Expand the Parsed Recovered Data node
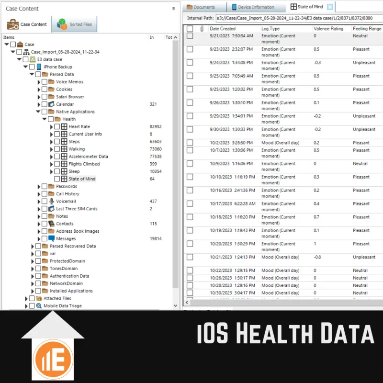Image resolution: width=383 pixels, height=383 pixels. 33,247
